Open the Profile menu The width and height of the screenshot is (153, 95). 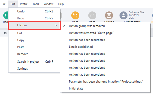pyautogui.click(x=24, y=4)
